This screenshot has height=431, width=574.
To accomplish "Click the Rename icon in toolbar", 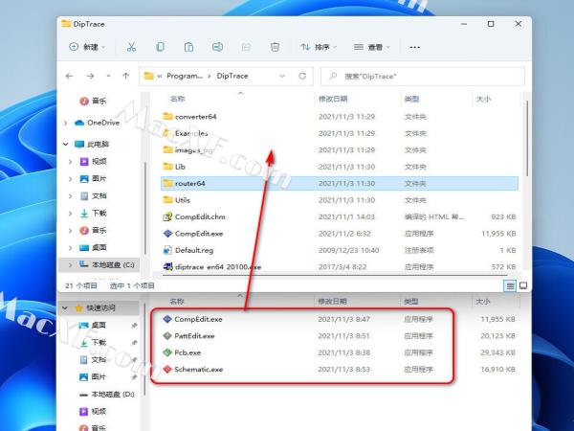I will click(217, 47).
